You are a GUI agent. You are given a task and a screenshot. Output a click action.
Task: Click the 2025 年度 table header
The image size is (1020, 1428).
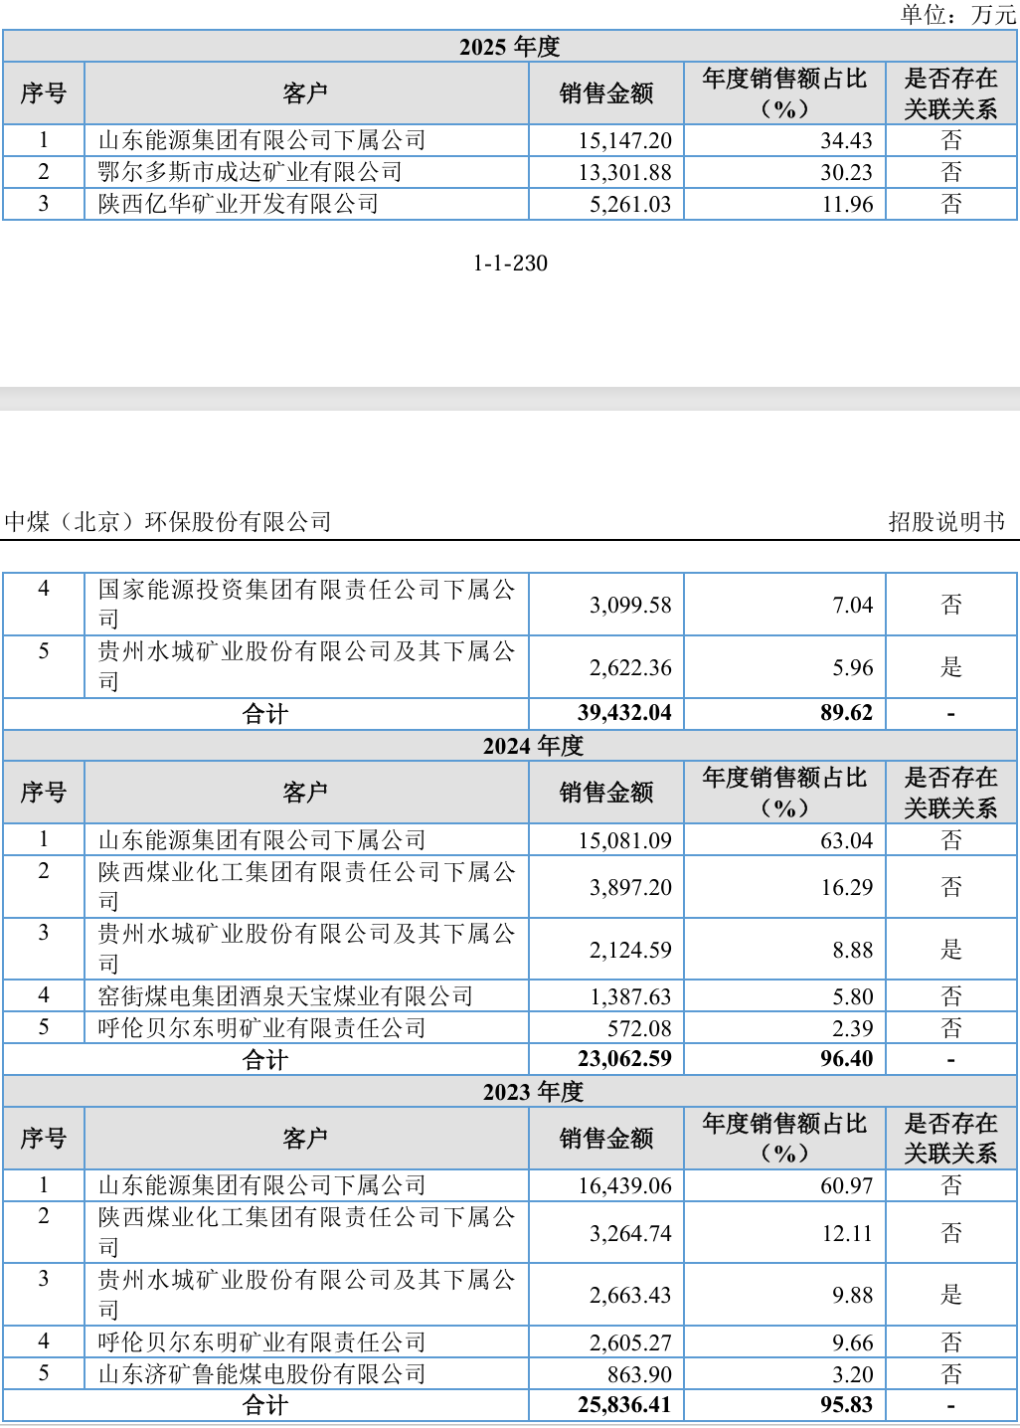point(509,47)
